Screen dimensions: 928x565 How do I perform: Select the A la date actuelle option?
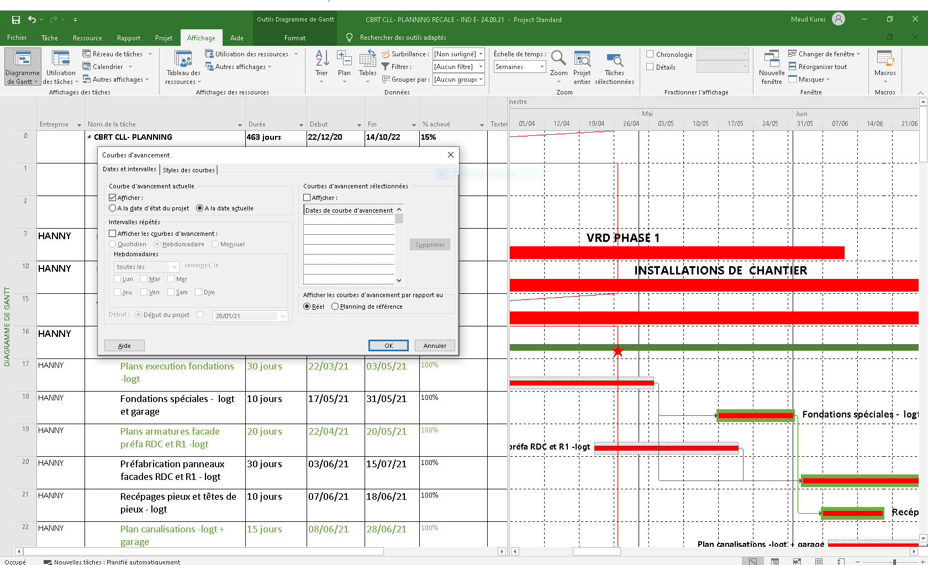tap(200, 208)
